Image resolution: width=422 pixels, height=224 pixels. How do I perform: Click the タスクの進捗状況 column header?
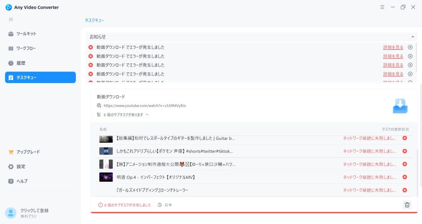395,129
